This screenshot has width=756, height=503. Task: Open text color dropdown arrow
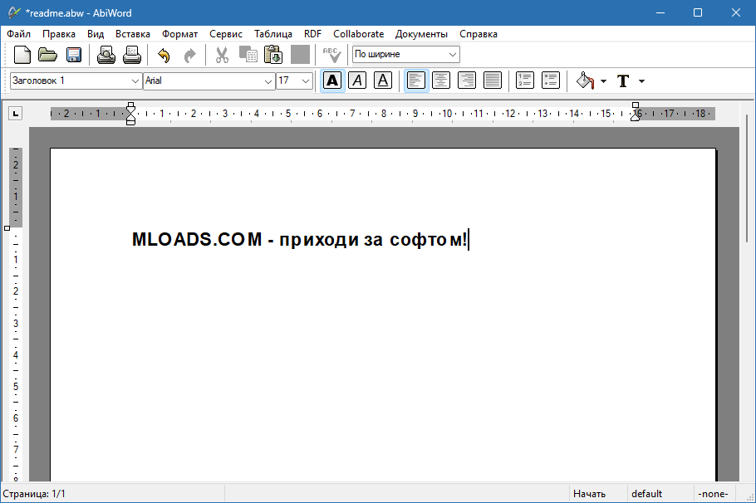(641, 81)
